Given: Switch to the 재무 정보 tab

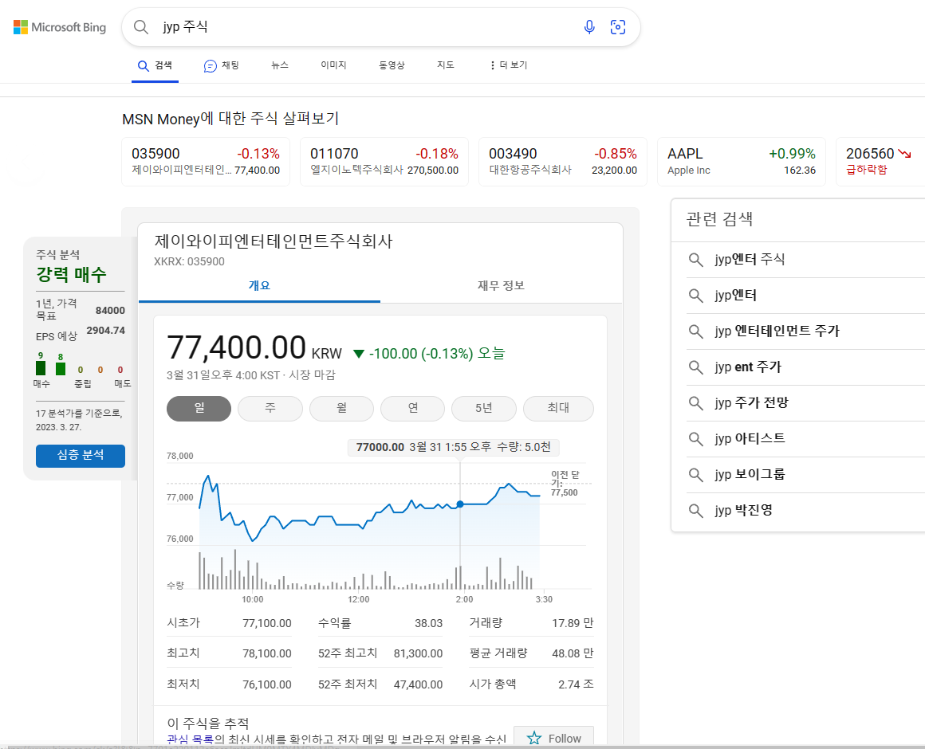Looking at the screenshot, I should coord(501,286).
